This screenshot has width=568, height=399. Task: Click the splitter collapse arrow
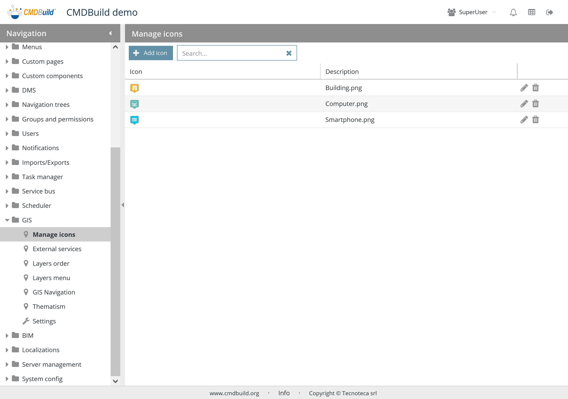[x=123, y=205]
